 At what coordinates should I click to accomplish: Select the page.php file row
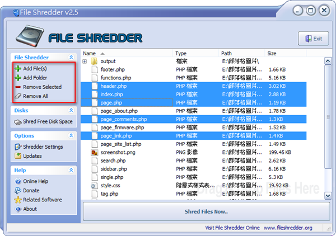point(194,103)
